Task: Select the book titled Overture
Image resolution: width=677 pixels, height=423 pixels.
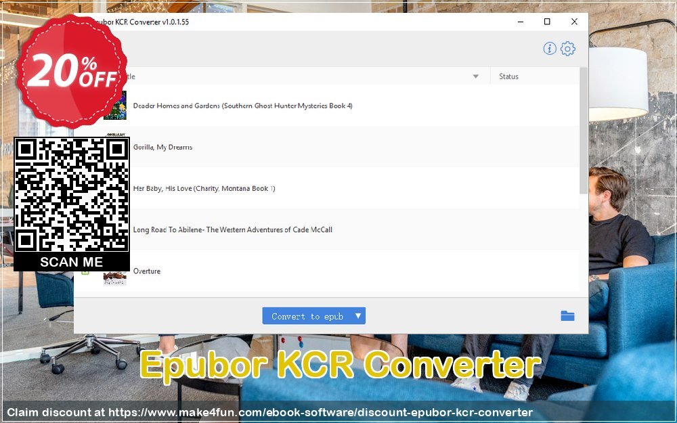Action: [147, 271]
